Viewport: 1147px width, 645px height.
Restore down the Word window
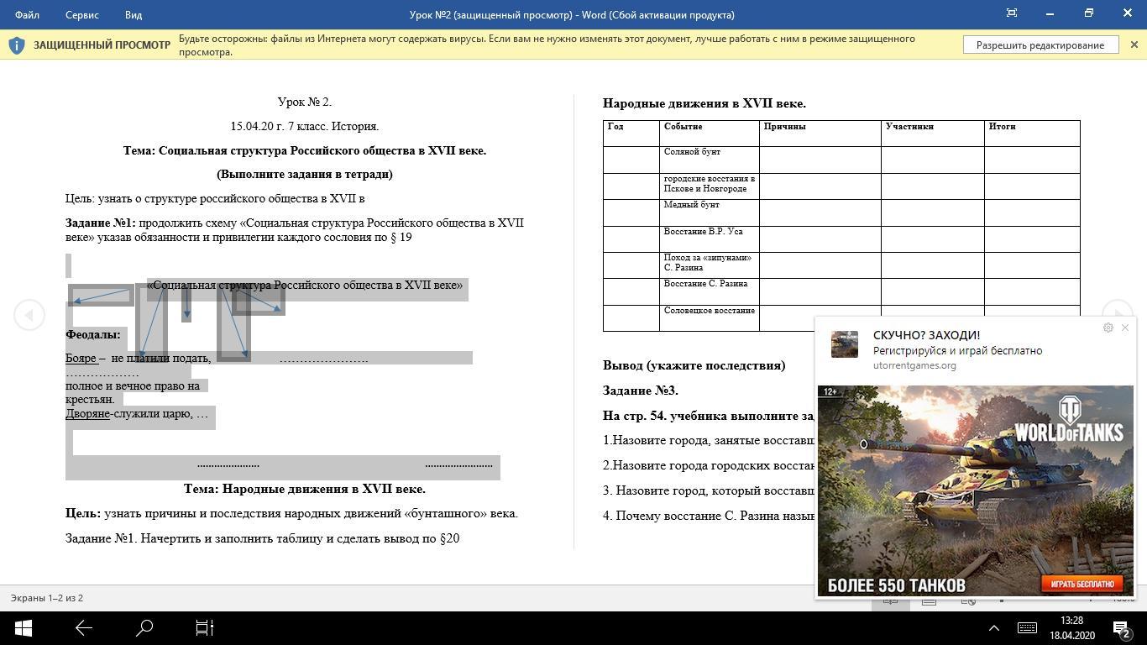click(1089, 13)
